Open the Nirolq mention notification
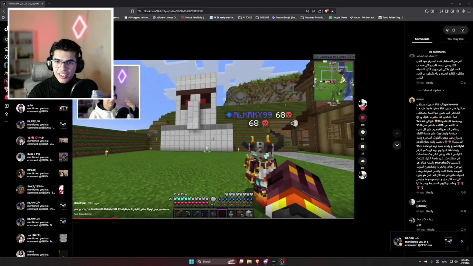473x266 pixels. tap(42, 238)
